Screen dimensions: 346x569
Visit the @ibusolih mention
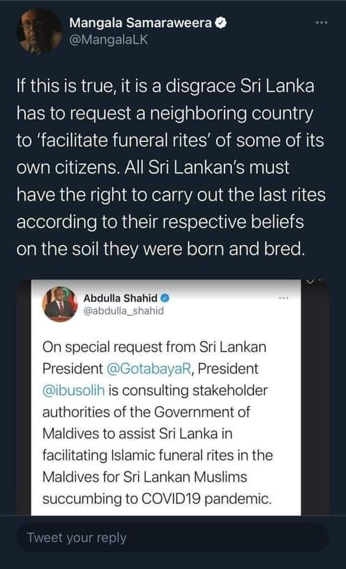tap(73, 391)
